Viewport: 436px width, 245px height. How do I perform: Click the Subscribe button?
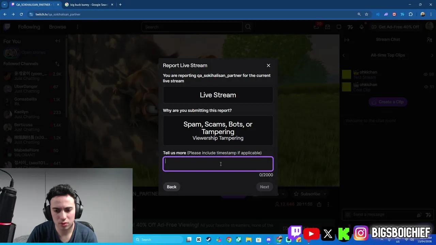click(307, 194)
